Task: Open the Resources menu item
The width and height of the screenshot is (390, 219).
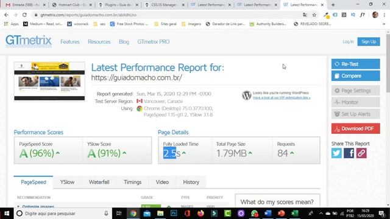Action: (x=99, y=42)
